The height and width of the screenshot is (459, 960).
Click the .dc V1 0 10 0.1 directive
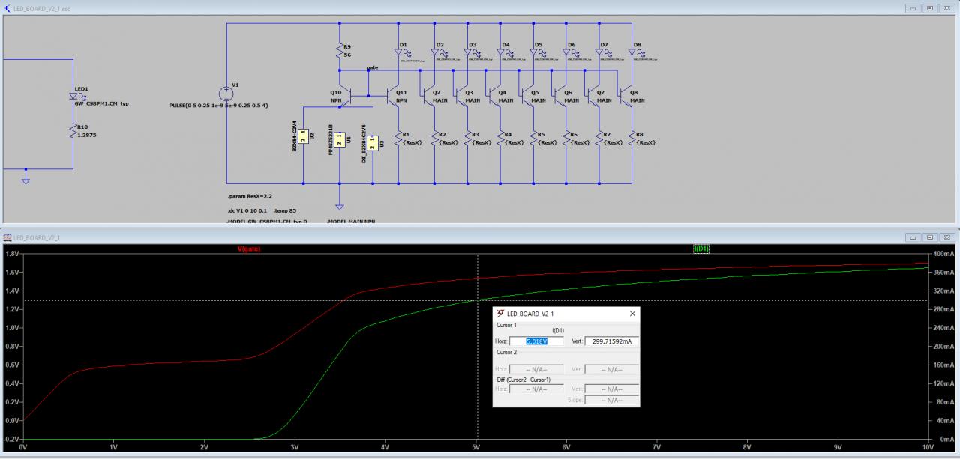point(247,210)
